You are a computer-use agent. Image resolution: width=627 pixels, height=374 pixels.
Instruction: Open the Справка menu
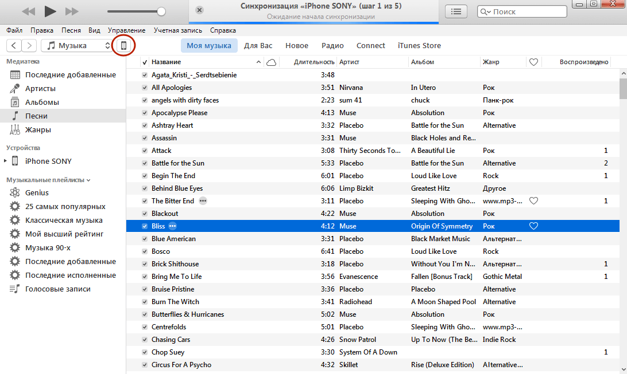[x=223, y=30]
